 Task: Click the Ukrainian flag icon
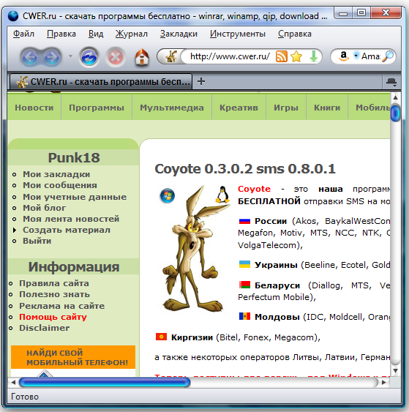[244, 264]
